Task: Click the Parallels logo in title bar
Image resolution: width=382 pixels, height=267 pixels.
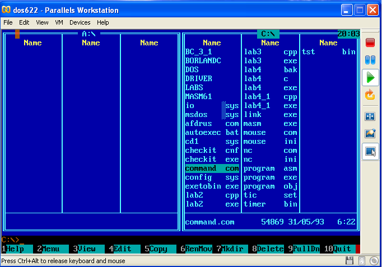Action: coord(6,10)
